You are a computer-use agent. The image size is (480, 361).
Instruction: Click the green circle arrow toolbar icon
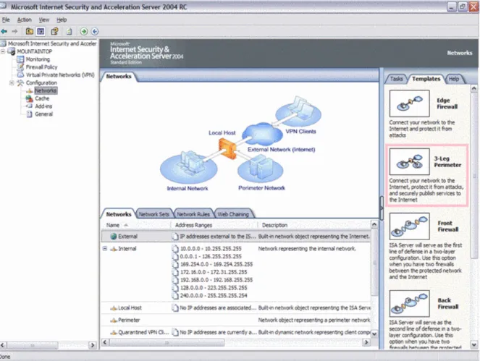tap(83, 31)
